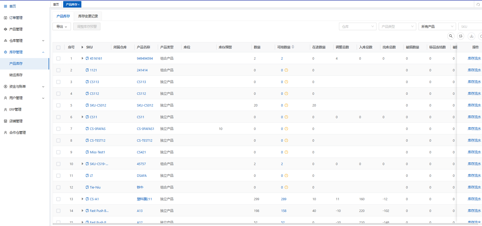Screen dimensions: 482x226
Task: Click the 首页 home icon in sidebar
Action: click(x=5, y=6)
